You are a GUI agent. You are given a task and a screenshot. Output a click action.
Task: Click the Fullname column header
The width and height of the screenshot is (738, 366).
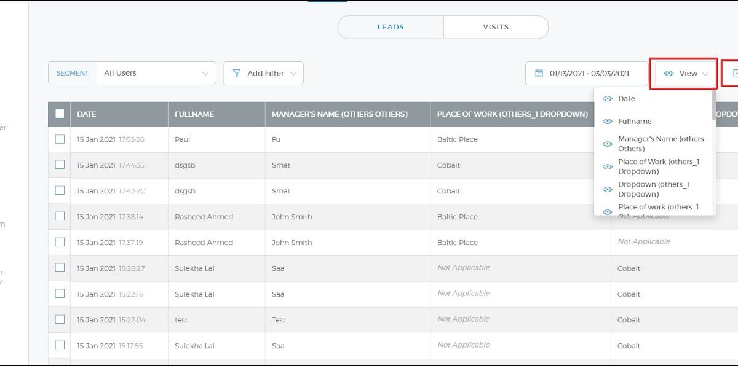pyautogui.click(x=194, y=114)
